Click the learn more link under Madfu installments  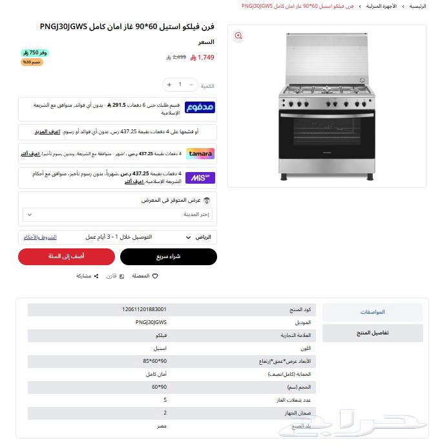click(x=47, y=132)
